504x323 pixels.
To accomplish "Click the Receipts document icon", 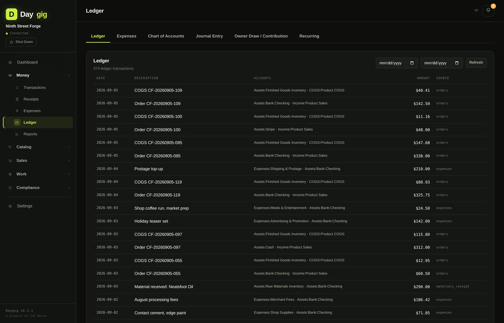I will [x=17, y=99].
